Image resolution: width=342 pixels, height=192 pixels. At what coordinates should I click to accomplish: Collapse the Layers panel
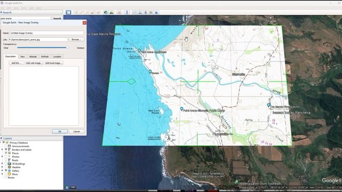pos(1,138)
